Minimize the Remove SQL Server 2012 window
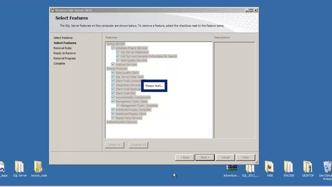Image resolution: width=332 pixels, height=187 pixels. 247,10
